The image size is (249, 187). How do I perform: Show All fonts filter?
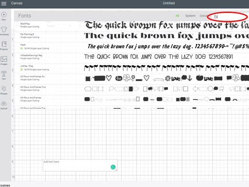177,16
